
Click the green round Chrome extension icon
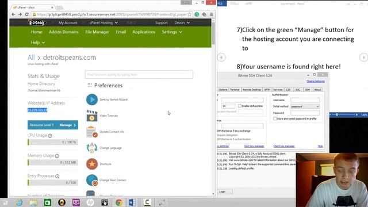pos(197,14)
